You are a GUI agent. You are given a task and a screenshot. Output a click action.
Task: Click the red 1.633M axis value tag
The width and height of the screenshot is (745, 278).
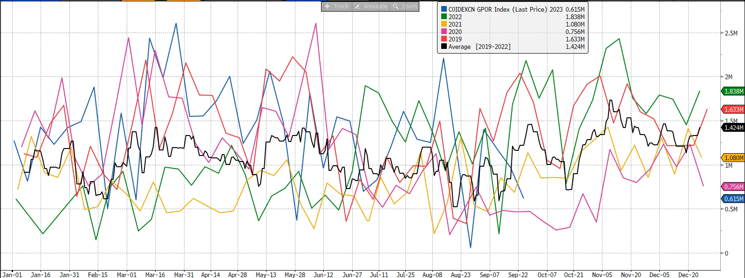pos(733,109)
